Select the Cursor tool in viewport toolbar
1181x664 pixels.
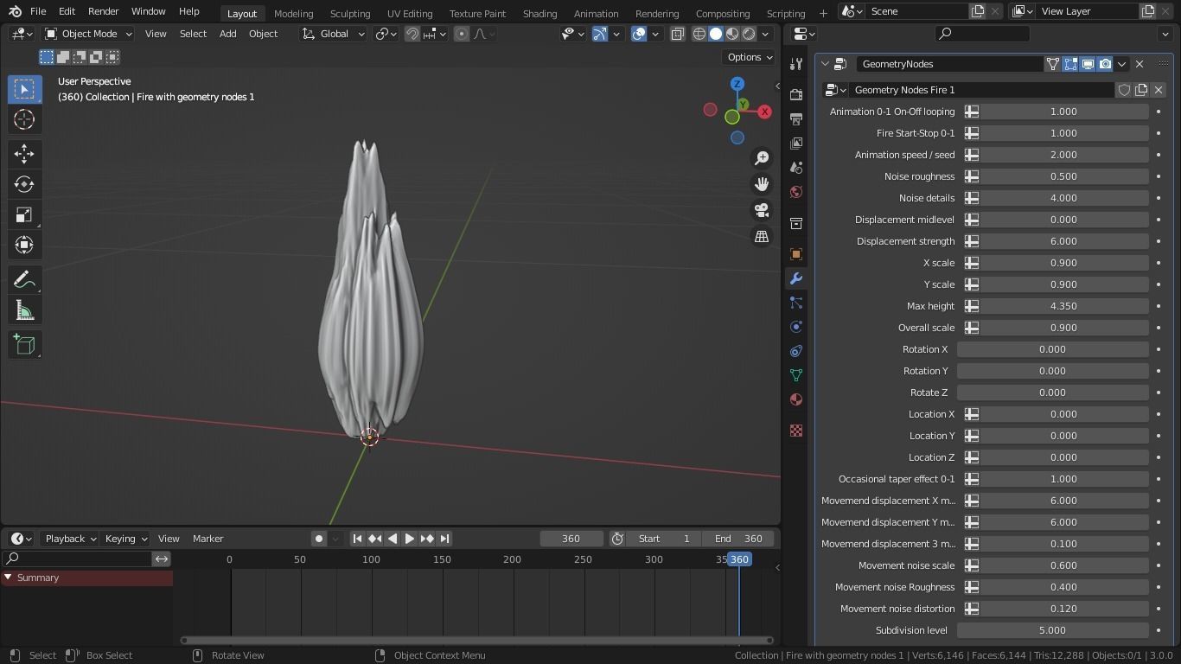click(x=24, y=119)
